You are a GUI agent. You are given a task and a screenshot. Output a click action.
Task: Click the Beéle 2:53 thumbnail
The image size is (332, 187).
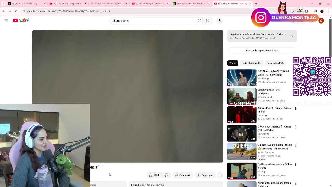(x=242, y=171)
